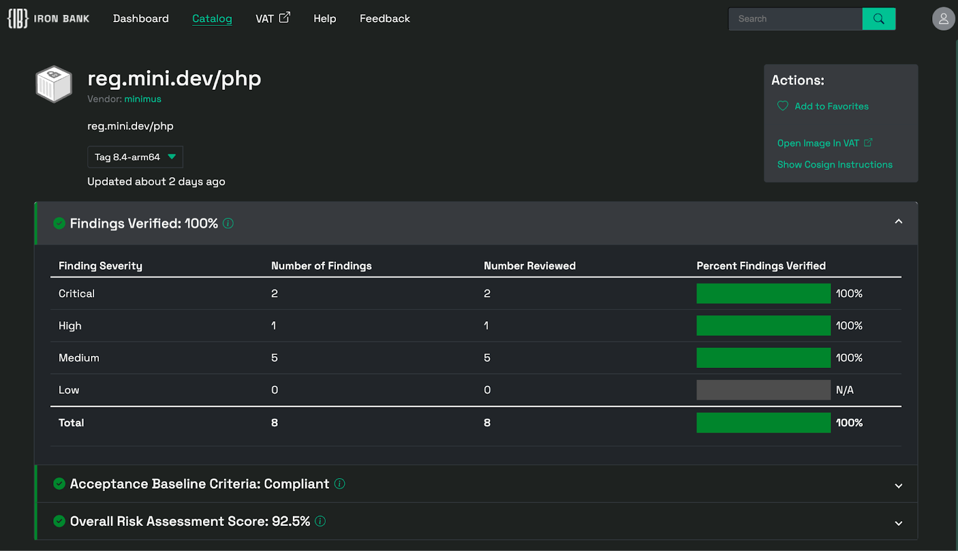The width and height of the screenshot is (958, 551).
Task: Click the Actions: panel heading
Action: point(798,80)
